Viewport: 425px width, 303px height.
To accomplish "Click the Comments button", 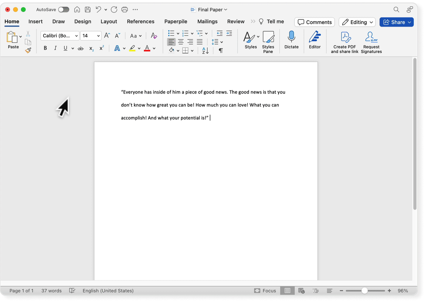I will [314, 22].
